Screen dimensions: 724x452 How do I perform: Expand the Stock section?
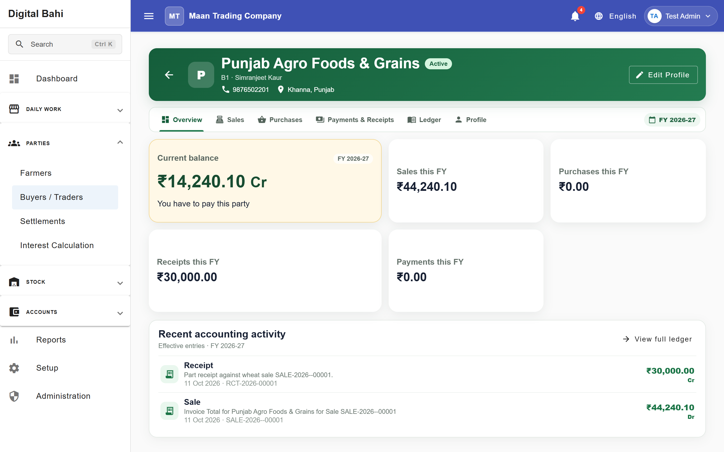[x=65, y=282]
